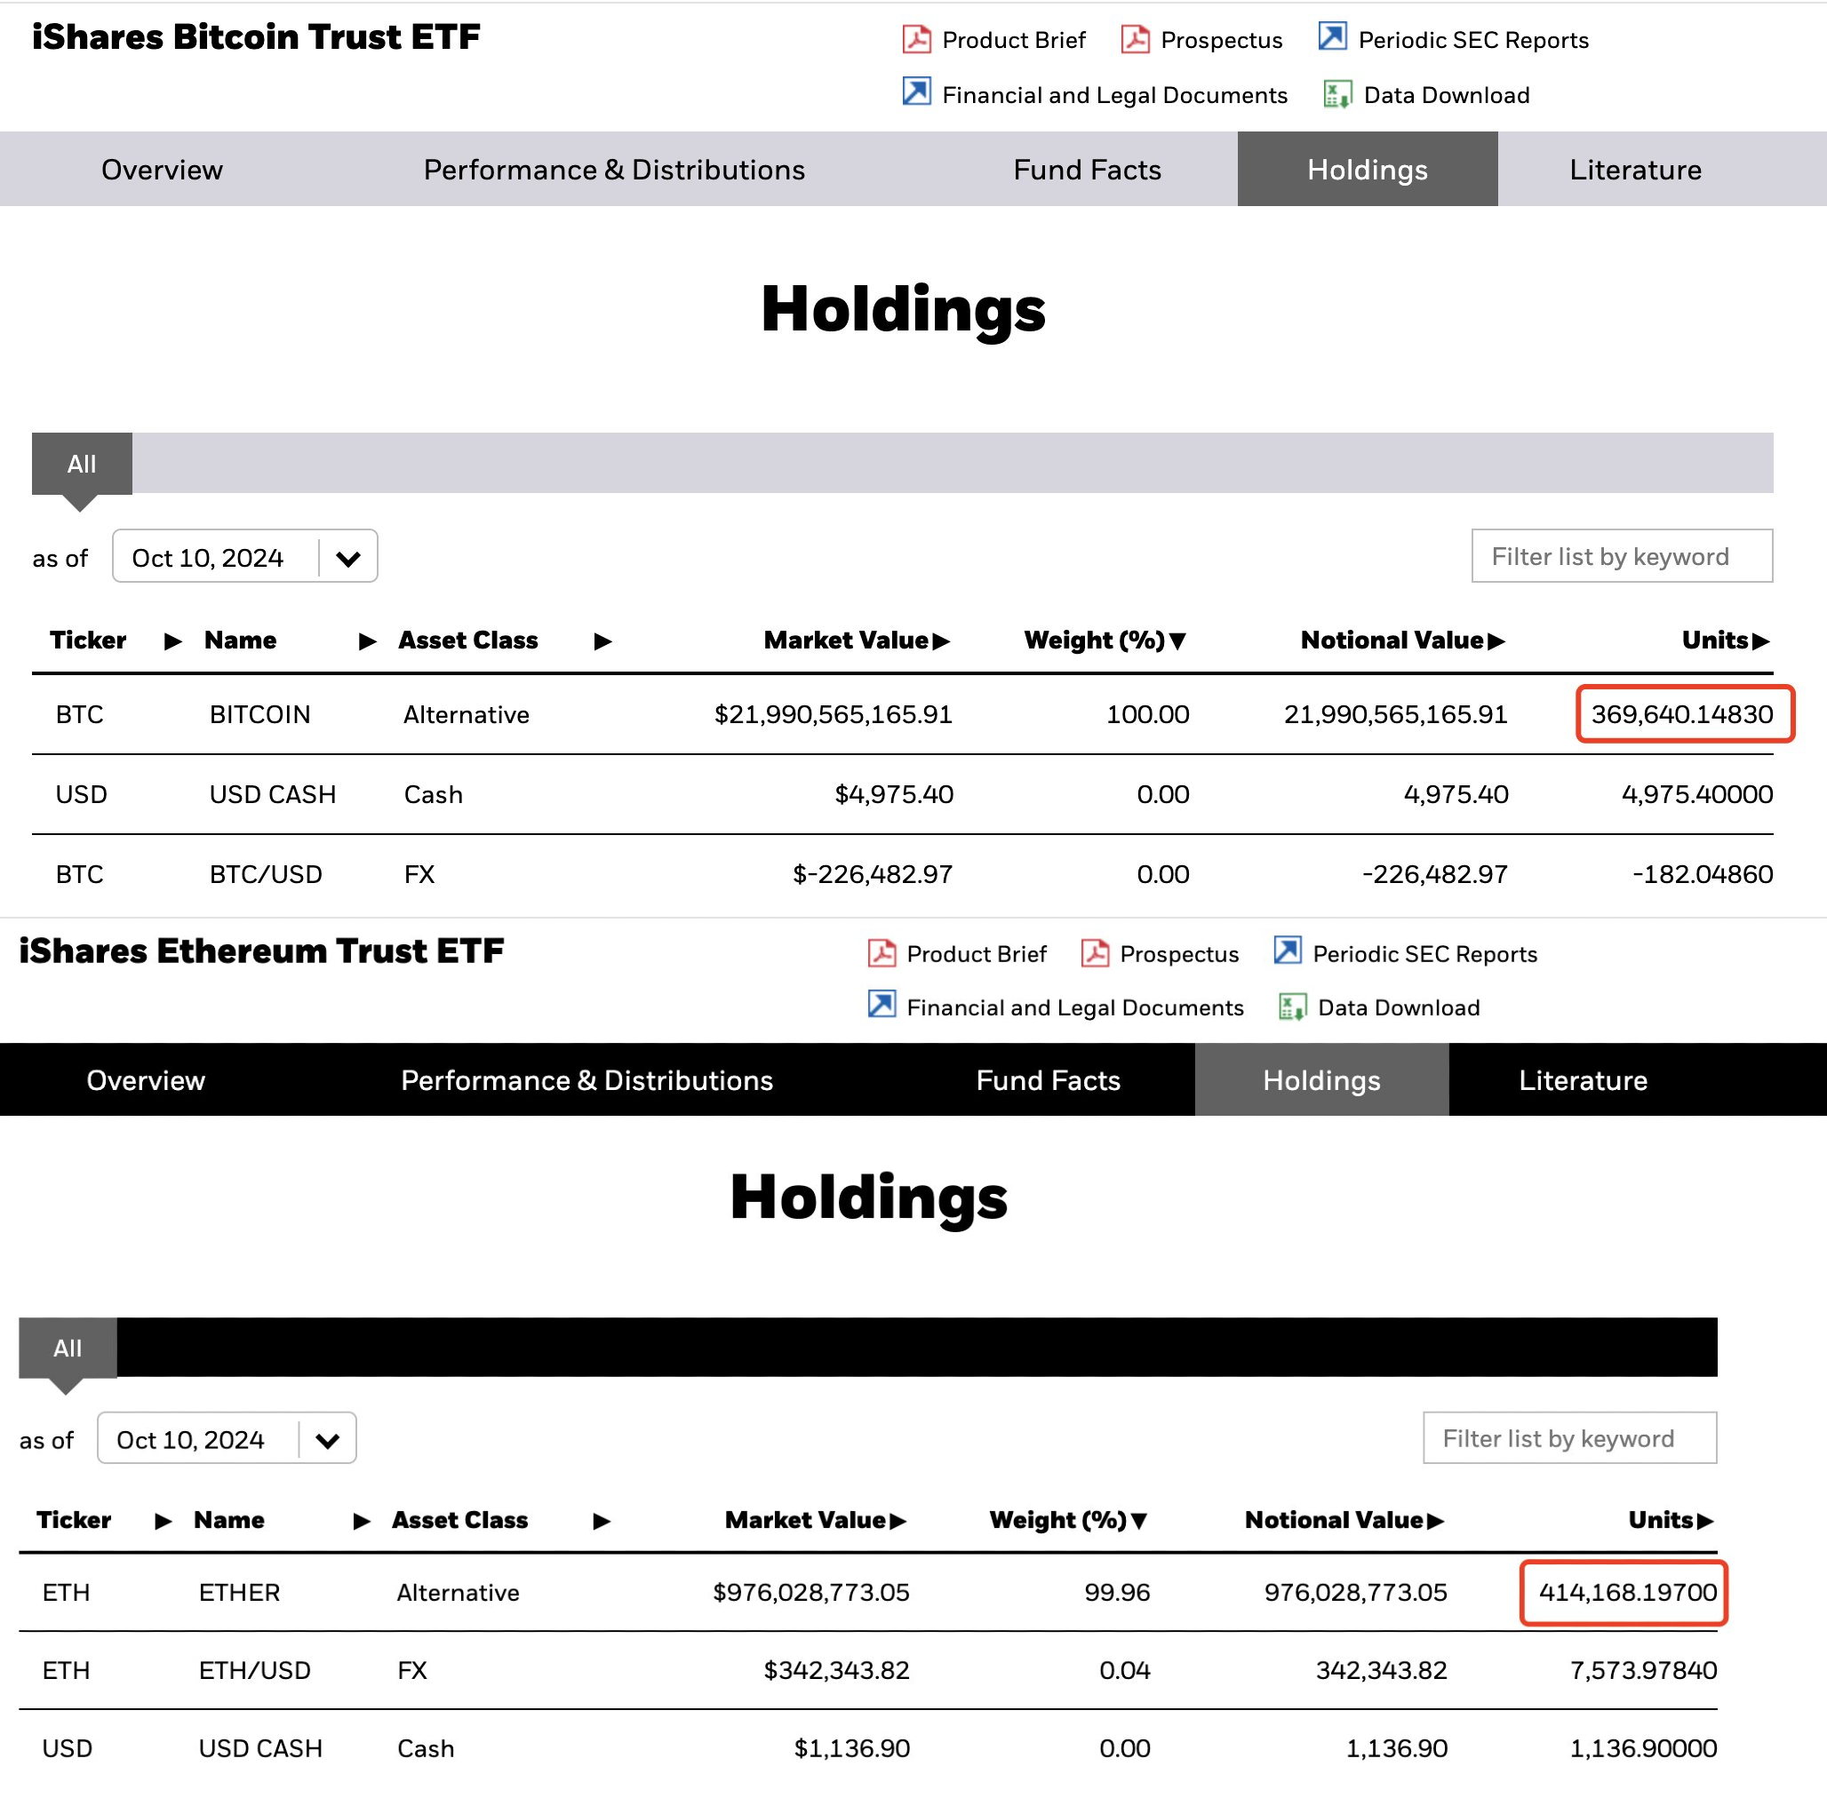The image size is (1827, 1814).
Task: Click ETH/USD row name cell
Action: pyautogui.click(x=254, y=1670)
